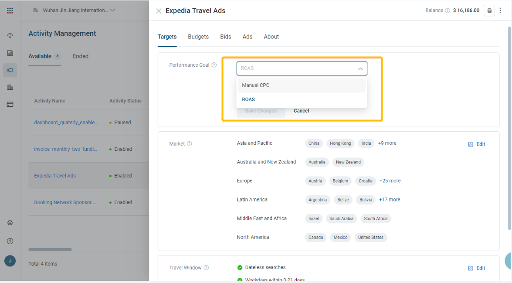This screenshot has width=512, height=283.
Task: Expand +17 more Latin America markets
Action: pos(390,200)
